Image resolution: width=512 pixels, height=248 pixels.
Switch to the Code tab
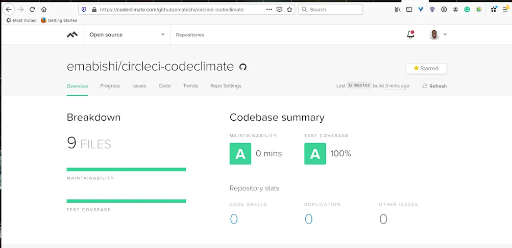click(164, 86)
